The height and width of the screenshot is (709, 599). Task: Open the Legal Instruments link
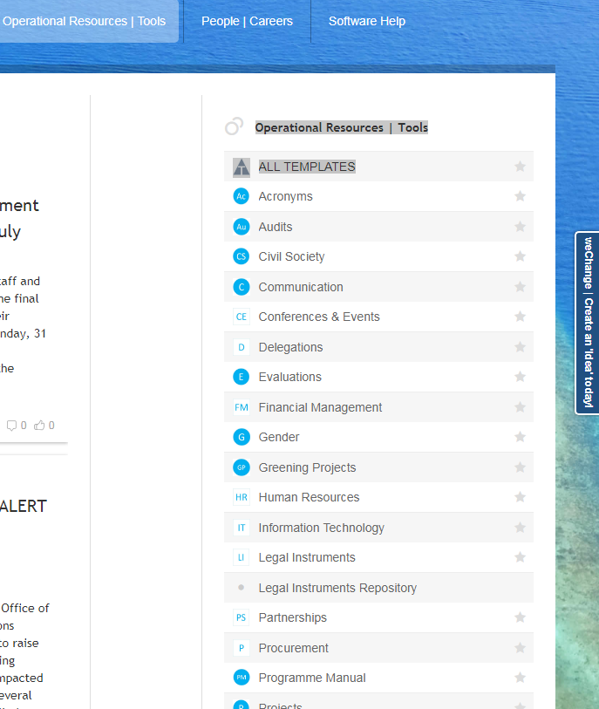point(307,557)
